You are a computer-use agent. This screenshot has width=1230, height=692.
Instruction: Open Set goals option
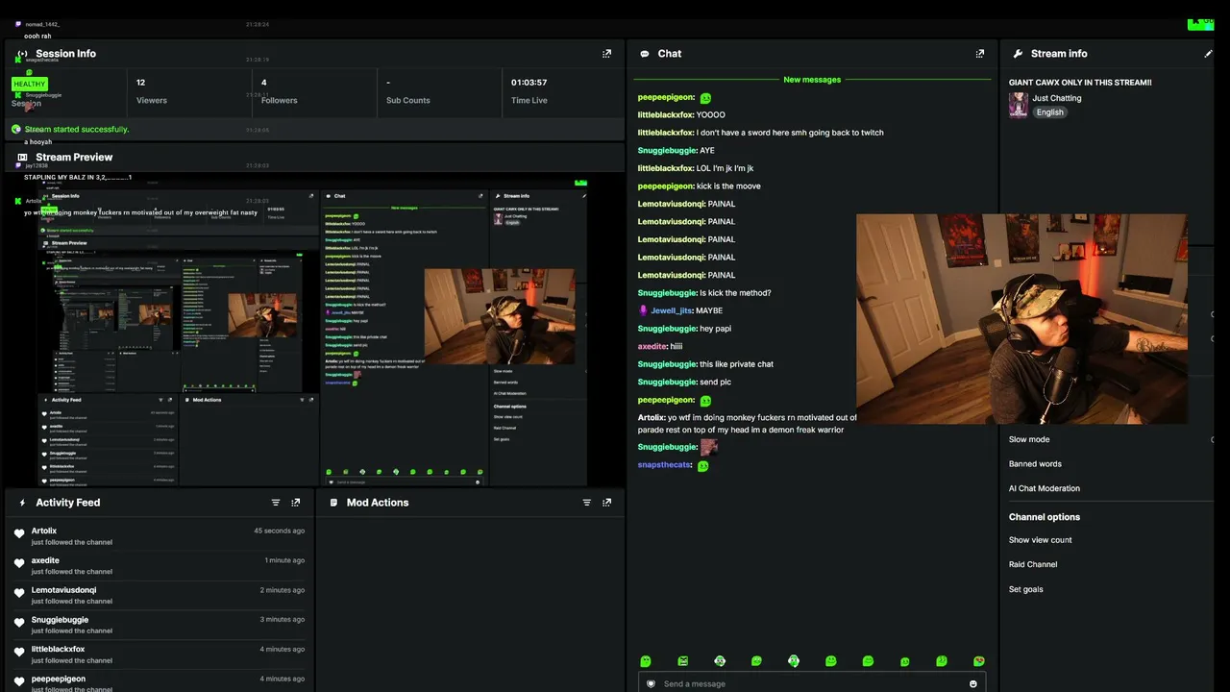(x=1026, y=589)
